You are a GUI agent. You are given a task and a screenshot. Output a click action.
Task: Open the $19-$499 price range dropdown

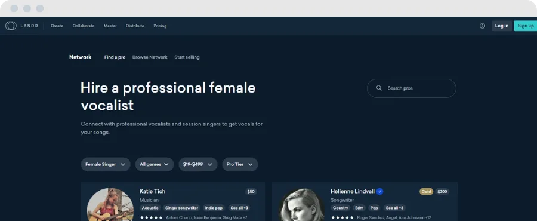tap(197, 164)
